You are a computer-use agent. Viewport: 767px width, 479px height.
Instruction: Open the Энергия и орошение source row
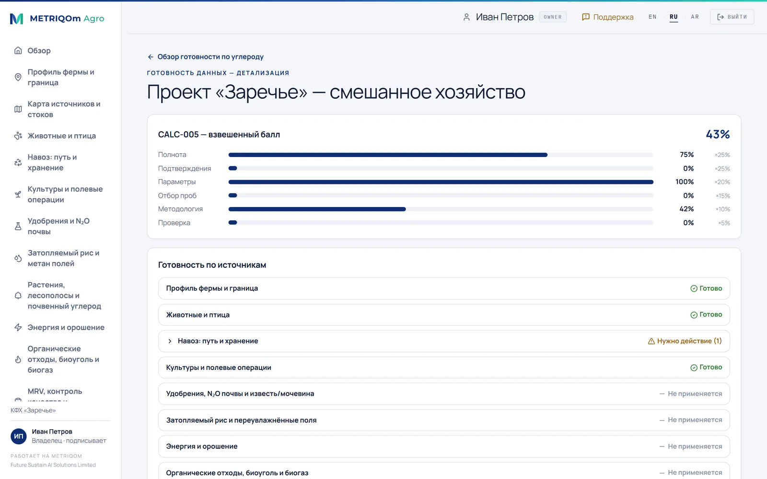444,446
